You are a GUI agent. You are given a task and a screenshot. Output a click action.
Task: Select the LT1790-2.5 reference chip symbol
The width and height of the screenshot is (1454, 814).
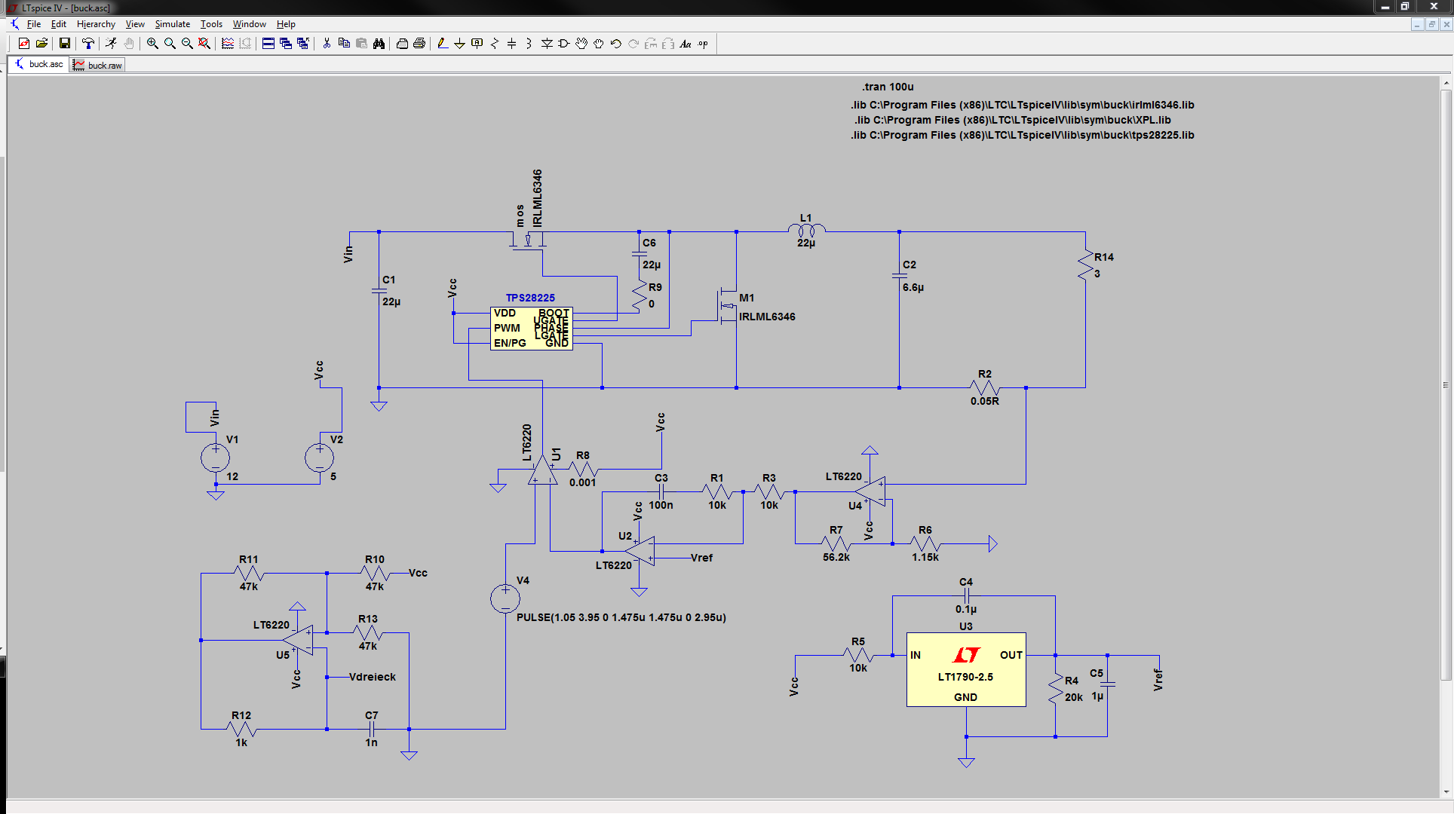966,669
